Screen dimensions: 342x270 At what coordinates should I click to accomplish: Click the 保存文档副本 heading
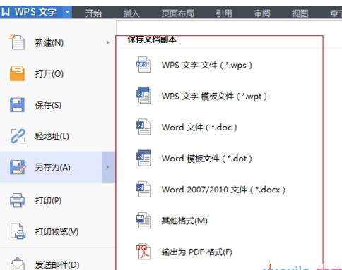152,39
